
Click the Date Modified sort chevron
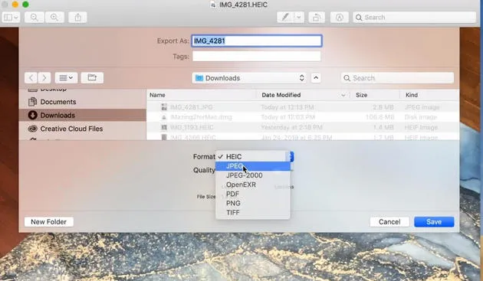pyautogui.click(x=343, y=95)
